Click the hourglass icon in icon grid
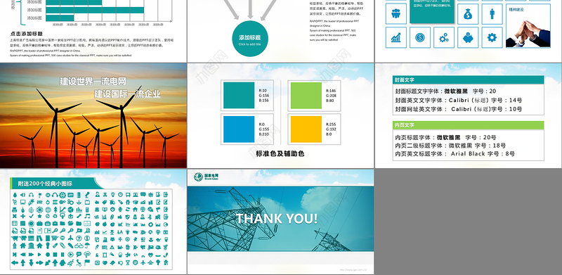The image size is (562, 275). (x=128, y=263)
